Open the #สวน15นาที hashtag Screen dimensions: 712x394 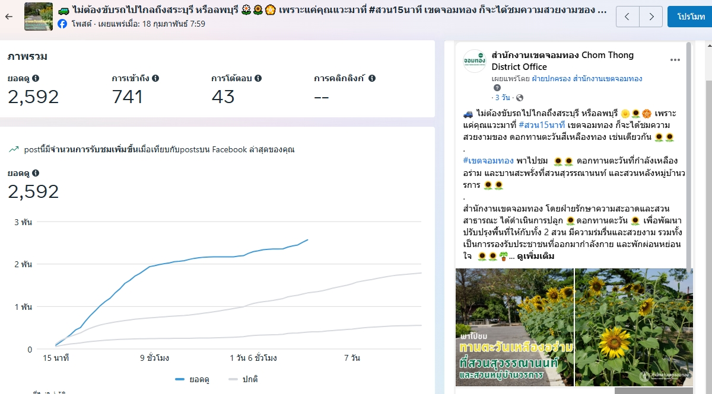[541, 125]
